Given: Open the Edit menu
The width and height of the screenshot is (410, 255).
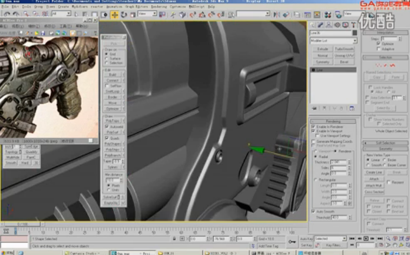Looking at the screenshot, I should coord(15,6).
